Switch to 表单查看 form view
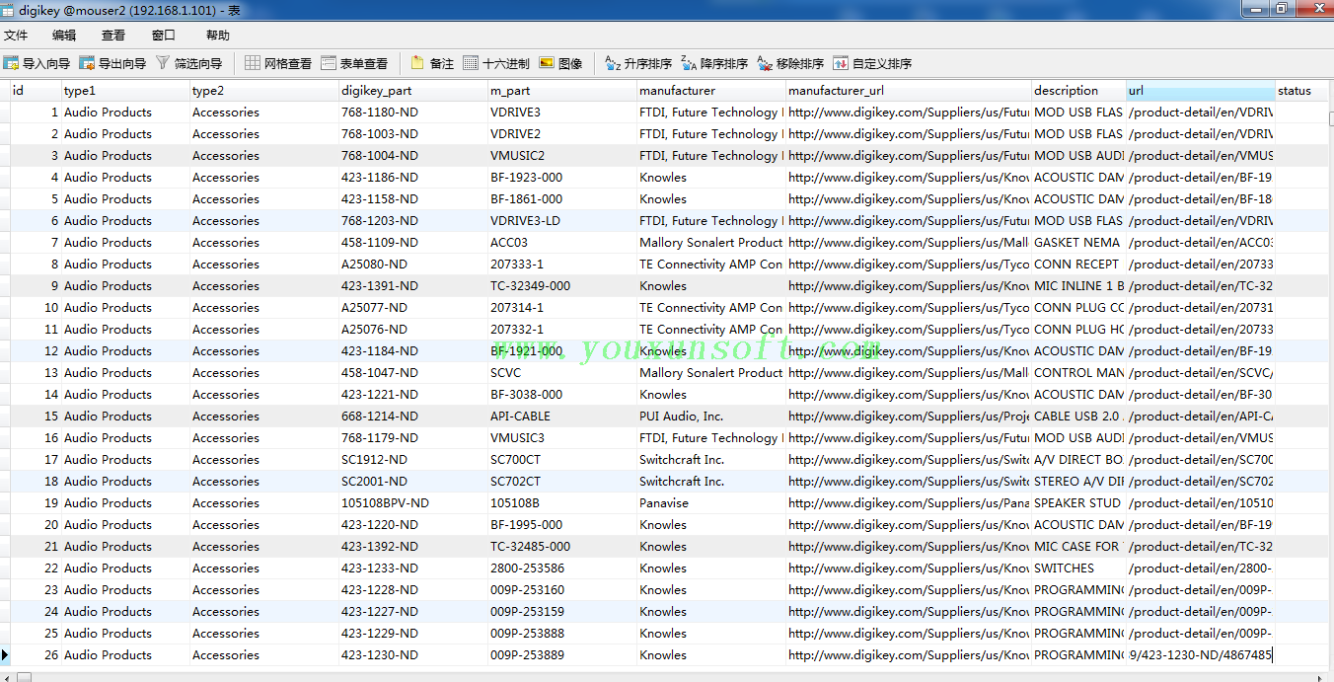Viewport: 1334px width, 682px height. (354, 63)
